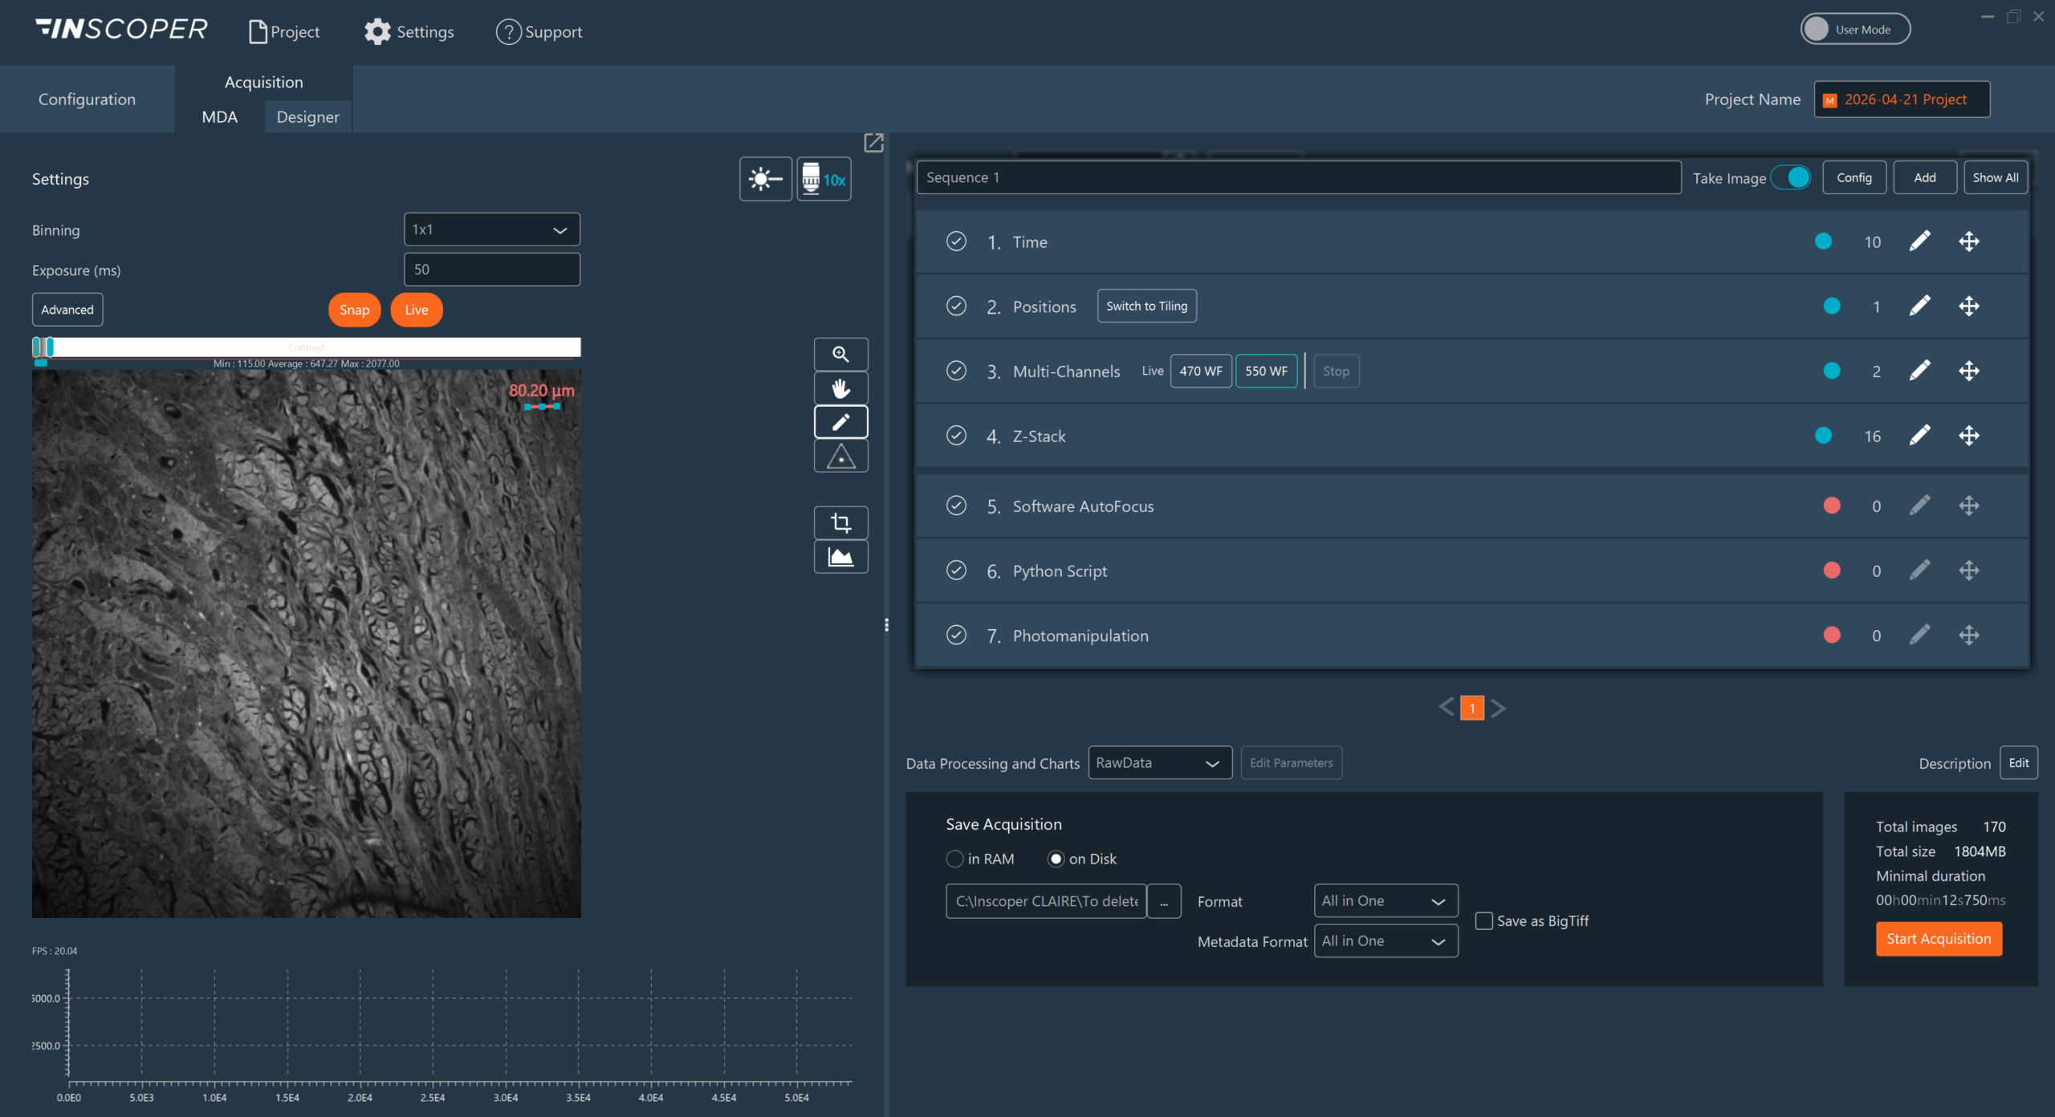Go to previous sequence page arrow
This screenshot has height=1117, width=2055.
point(1447,707)
